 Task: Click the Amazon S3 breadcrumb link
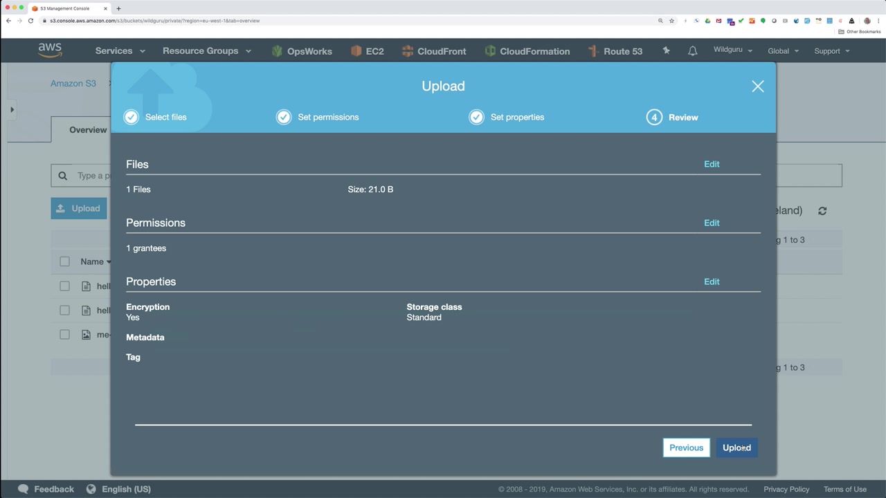73,83
